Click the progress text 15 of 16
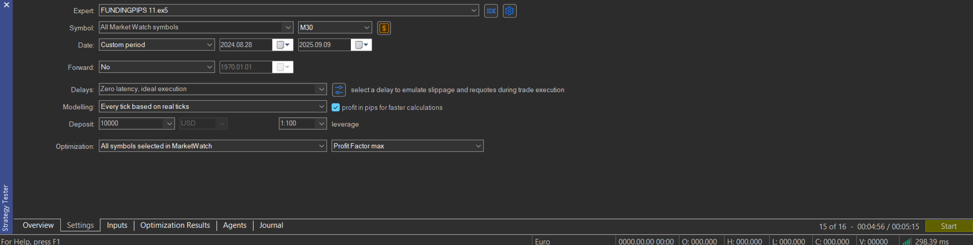973x245 pixels. (833, 227)
